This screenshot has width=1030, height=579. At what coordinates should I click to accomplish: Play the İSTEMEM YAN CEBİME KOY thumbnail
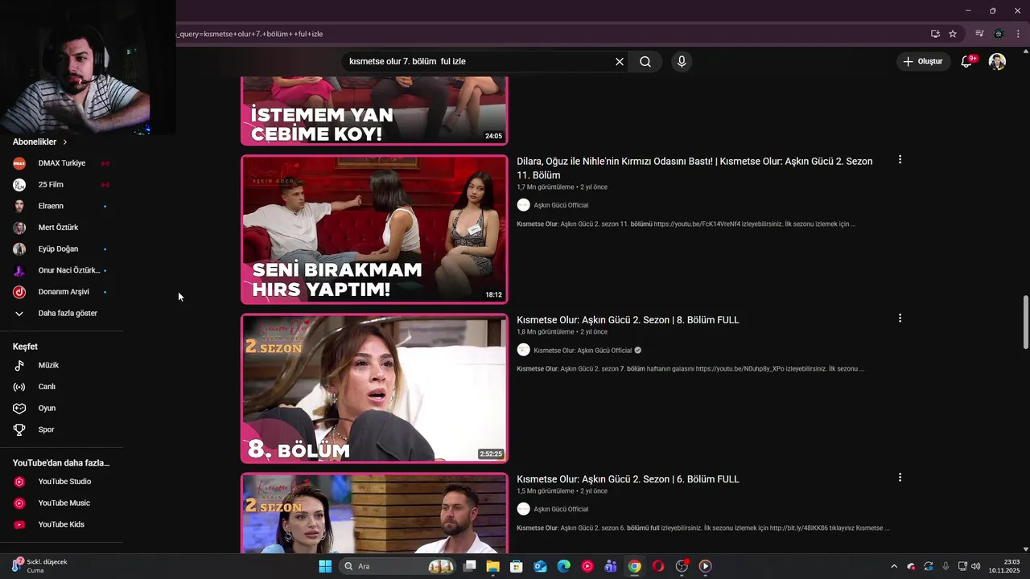click(374, 111)
